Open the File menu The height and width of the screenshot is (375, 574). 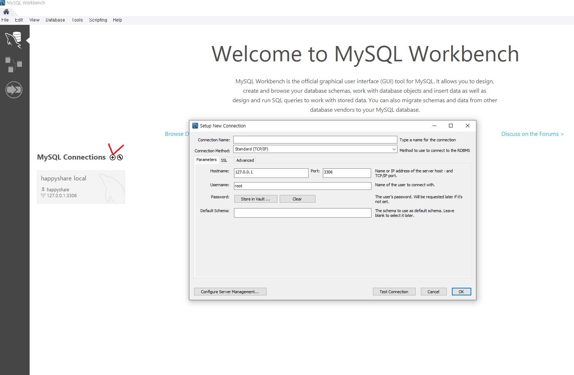click(x=5, y=20)
